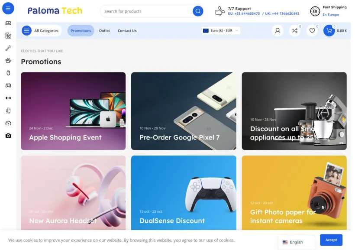The width and height of the screenshot is (355, 250).
Task: Click the Paloma Tech logo
Action: tap(55, 11)
